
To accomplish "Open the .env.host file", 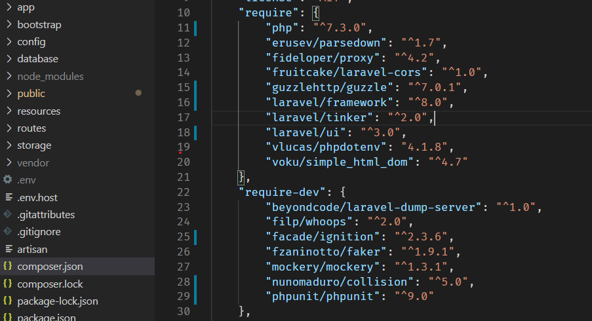I will tap(37, 198).
